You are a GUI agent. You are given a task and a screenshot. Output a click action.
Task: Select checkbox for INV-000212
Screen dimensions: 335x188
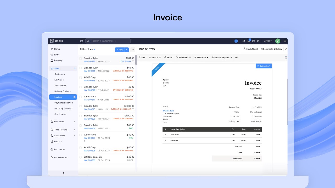81,87
